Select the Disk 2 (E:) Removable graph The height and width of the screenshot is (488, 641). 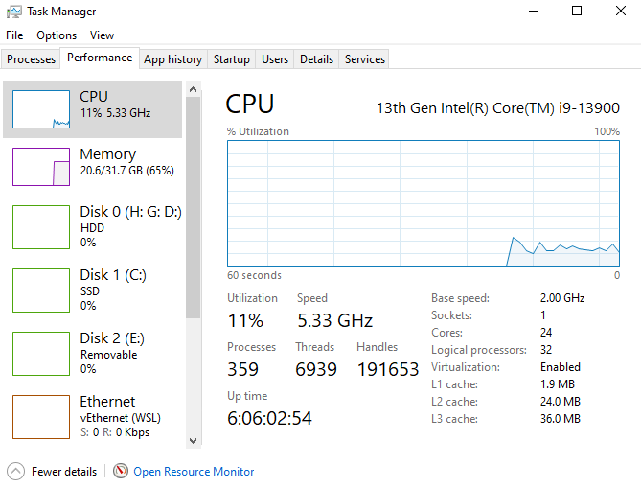point(41,354)
